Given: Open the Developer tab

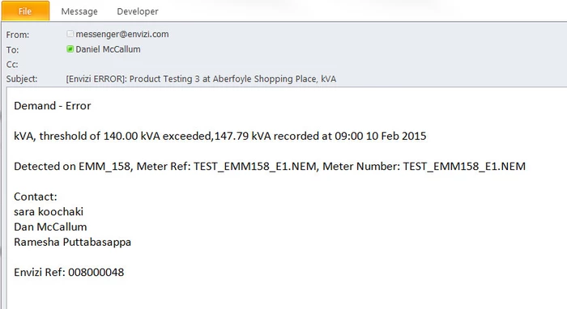Looking at the screenshot, I should click(x=138, y=11).
